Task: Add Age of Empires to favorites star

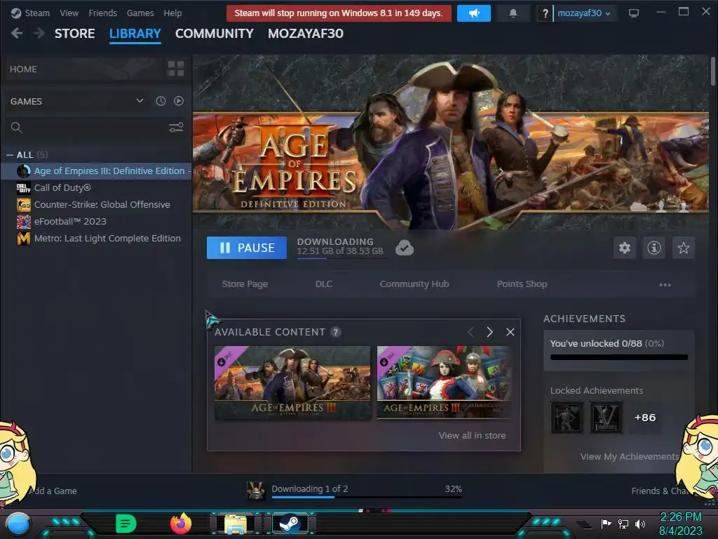Action: coord(683,248)
